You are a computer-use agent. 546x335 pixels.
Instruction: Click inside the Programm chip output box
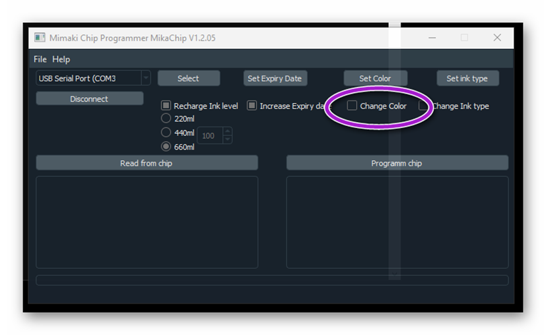point(397,222)
